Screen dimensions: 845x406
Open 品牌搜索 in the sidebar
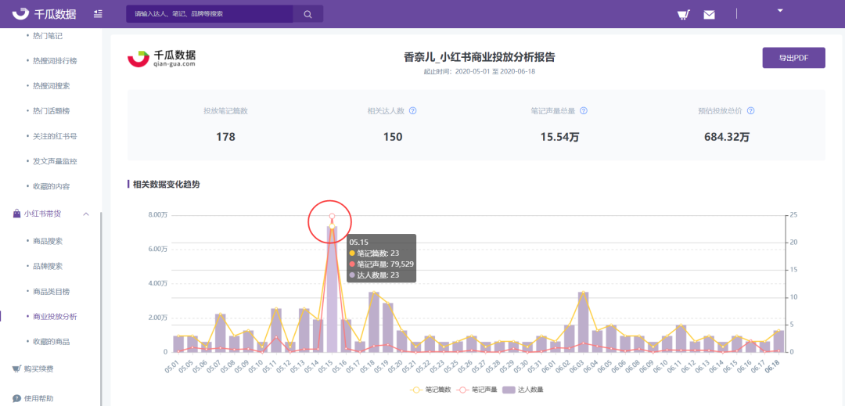pos(48,266)
